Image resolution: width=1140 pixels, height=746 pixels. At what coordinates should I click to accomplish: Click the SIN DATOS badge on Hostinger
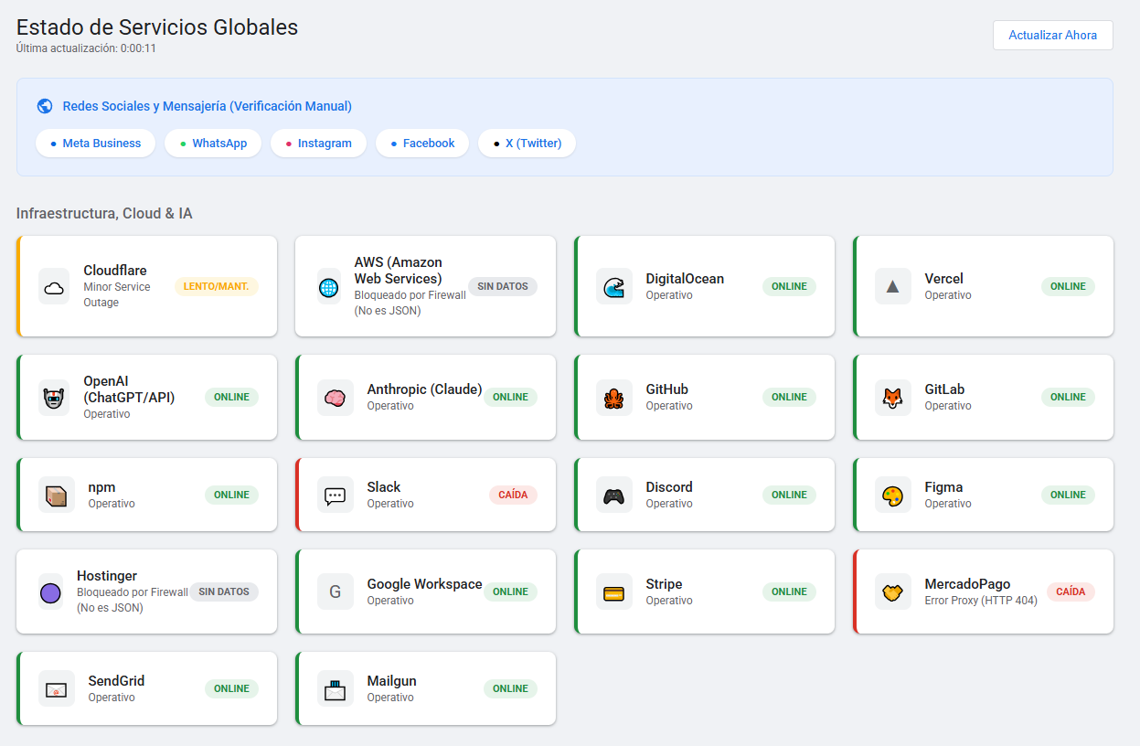[224, 592]
